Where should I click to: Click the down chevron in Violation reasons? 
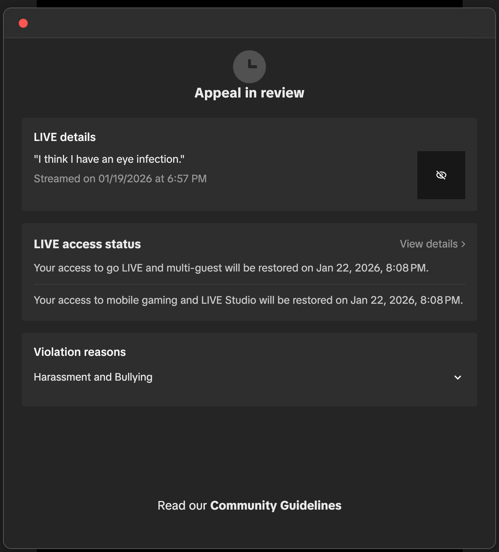point(458,378)
